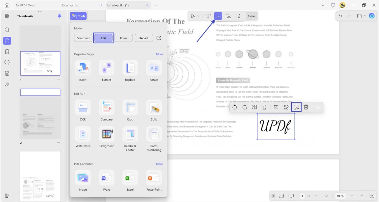The width and height of the screenshot is (379, 202).
Task: Open the Split tool
Action: pos(154,110)
